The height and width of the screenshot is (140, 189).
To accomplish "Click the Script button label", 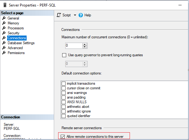I will tap(67, 15).
